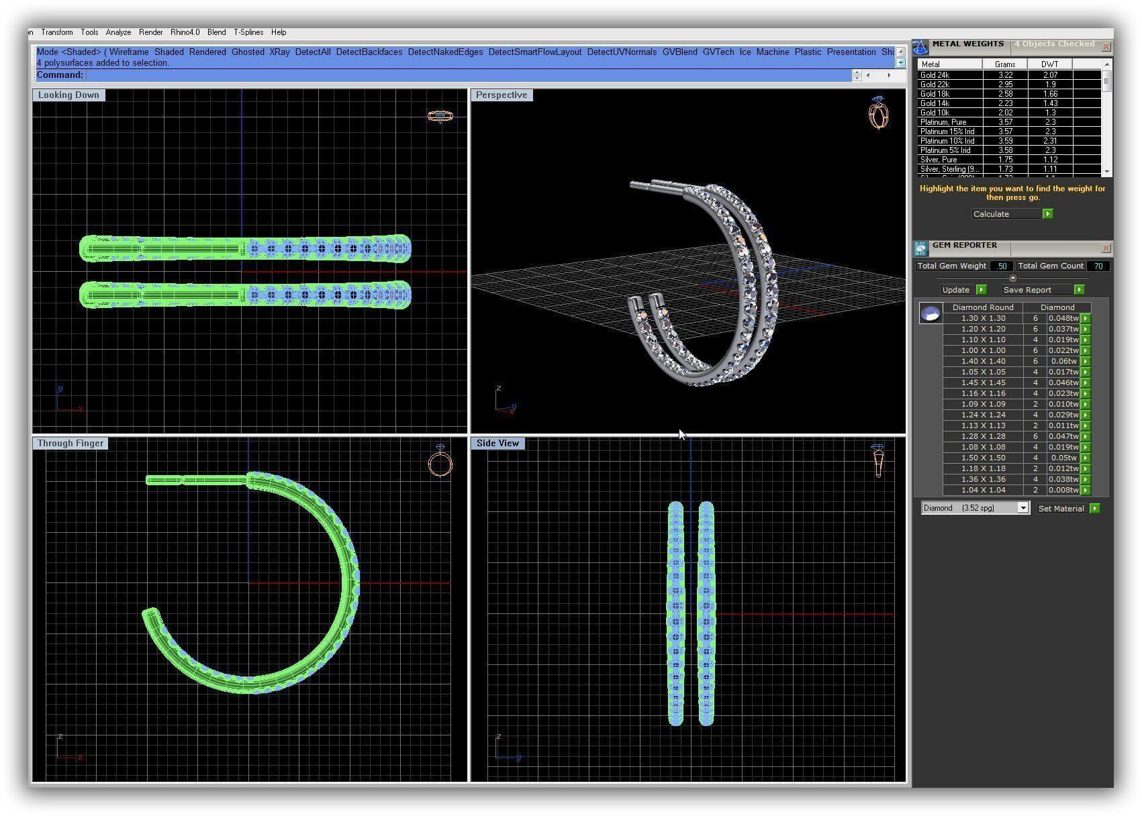1142x816 pixels.
Task: Click the Side View viewport ring icon
Action: tap(877, 460)
